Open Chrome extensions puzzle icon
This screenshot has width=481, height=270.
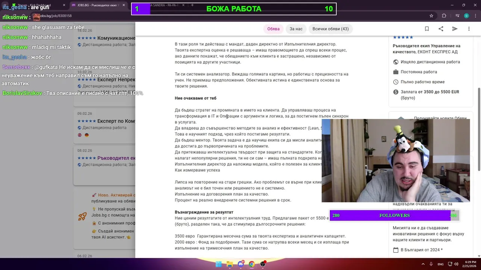[x=444, y=16]
